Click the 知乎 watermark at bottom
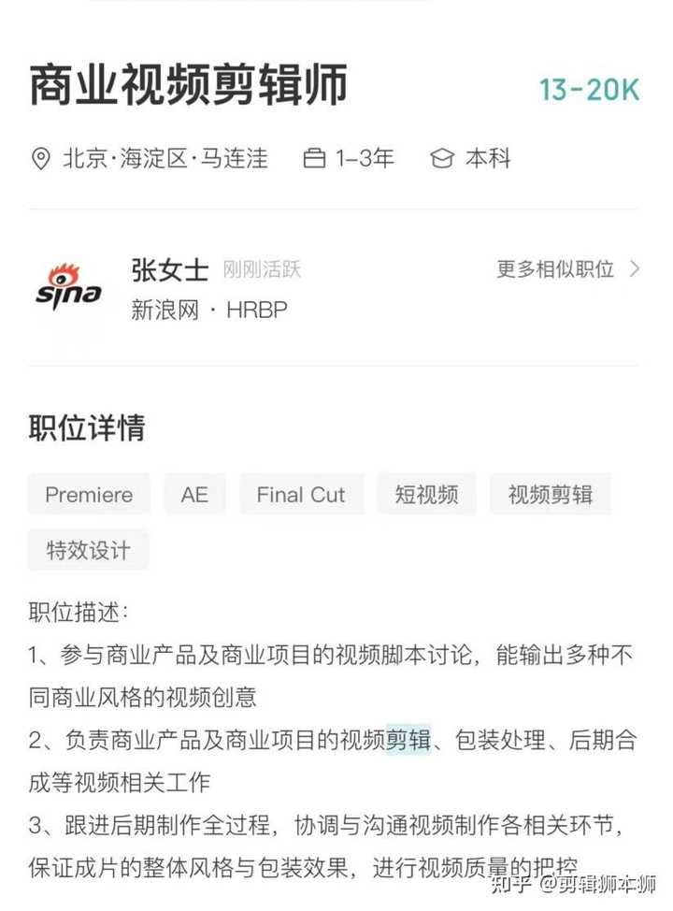Screen dimensions: 673x911 [511, 884]
